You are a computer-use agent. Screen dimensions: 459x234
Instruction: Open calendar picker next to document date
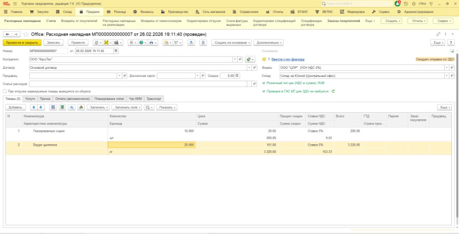[x=116, y=51]
